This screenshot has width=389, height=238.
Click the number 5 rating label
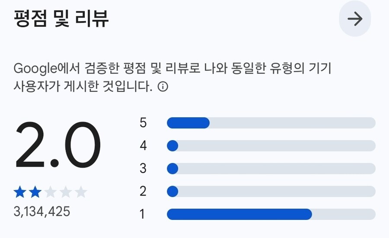143,123
